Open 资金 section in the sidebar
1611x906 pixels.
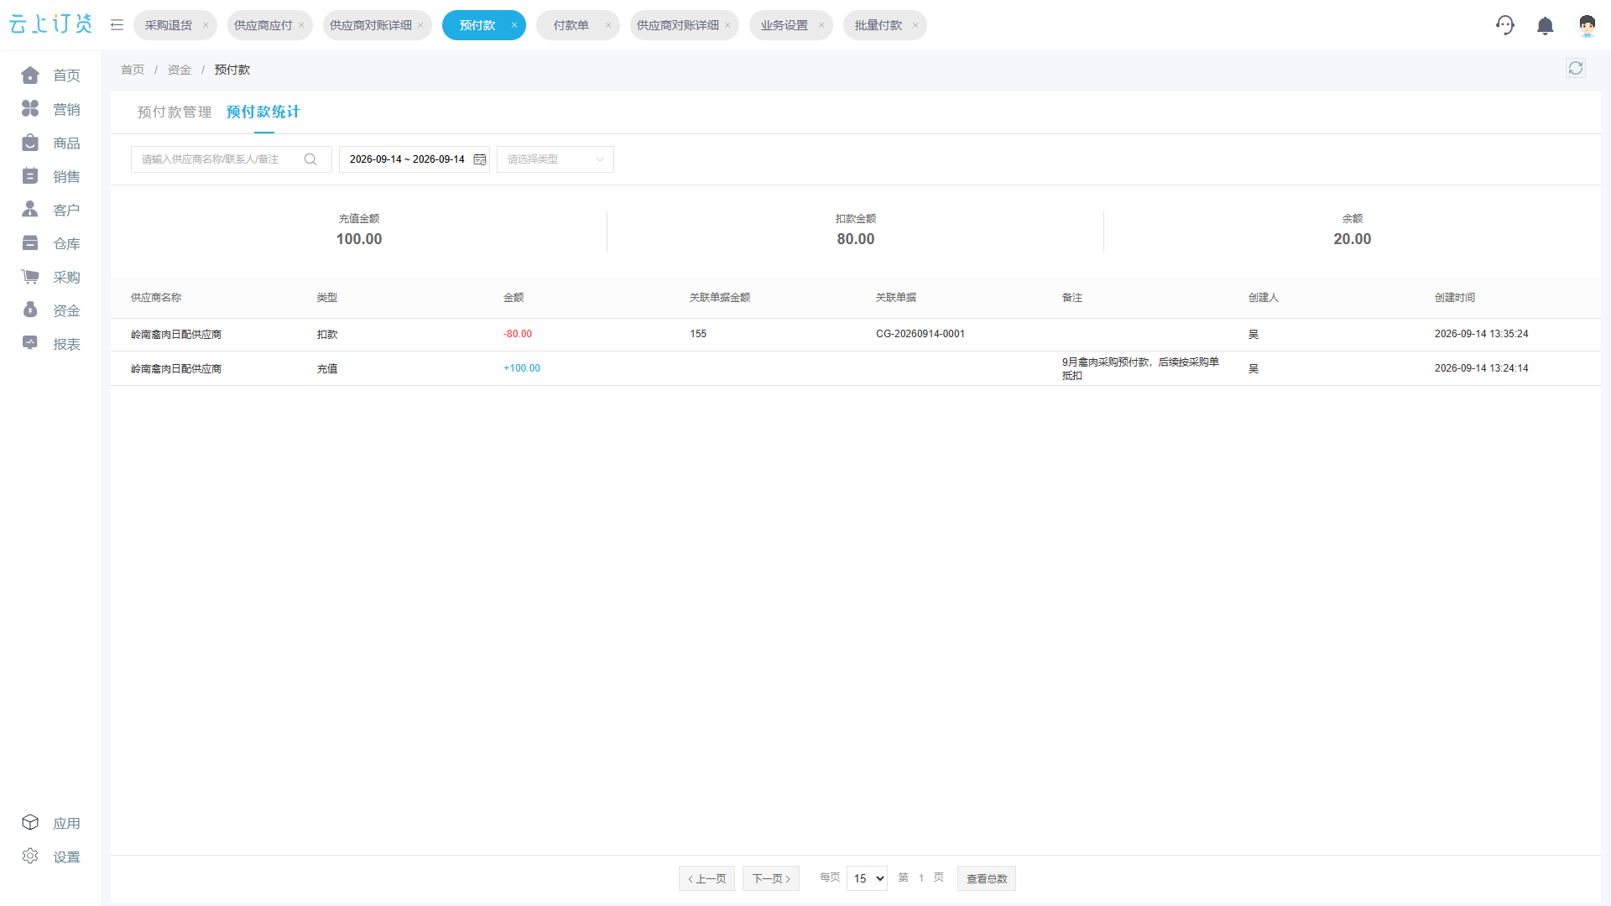click(x=50, y=310)
